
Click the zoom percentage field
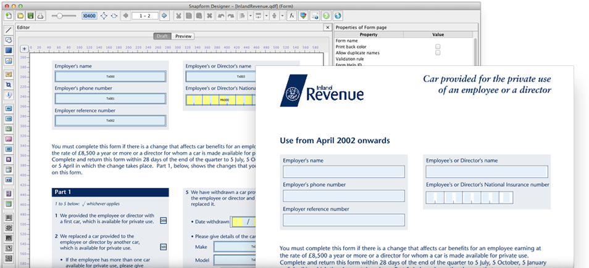(x=90, y=16)
